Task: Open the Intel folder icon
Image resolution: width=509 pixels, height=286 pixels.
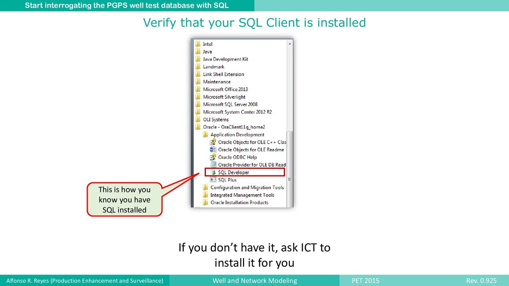Action: 198,44
